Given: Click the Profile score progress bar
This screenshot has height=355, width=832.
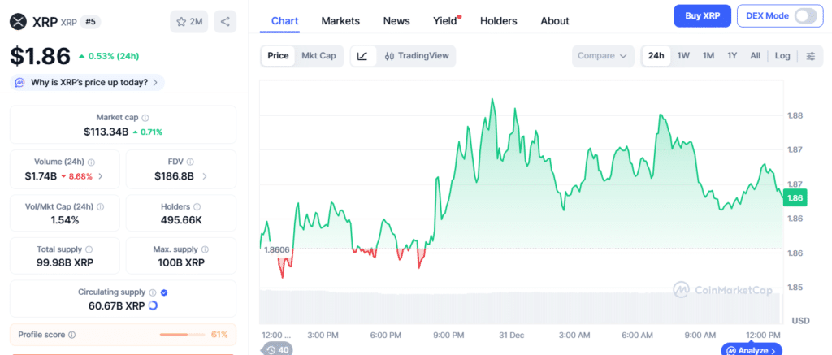Looking at the screenshot, I should [182, 335].
